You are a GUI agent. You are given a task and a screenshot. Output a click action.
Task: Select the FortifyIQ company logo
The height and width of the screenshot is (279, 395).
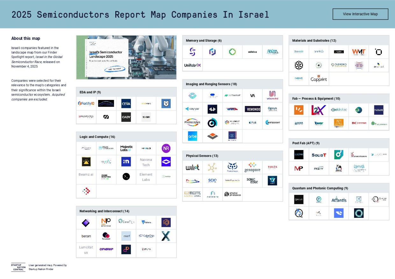[86, 104]
